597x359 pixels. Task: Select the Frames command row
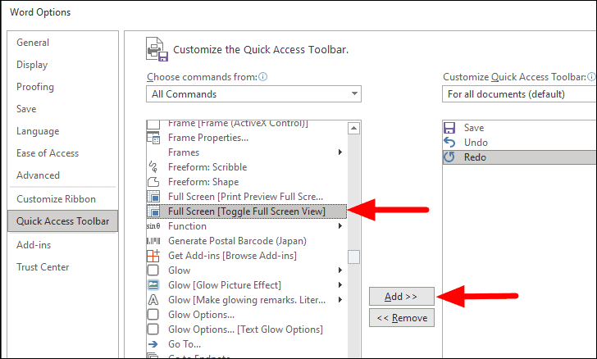point(247,152)
